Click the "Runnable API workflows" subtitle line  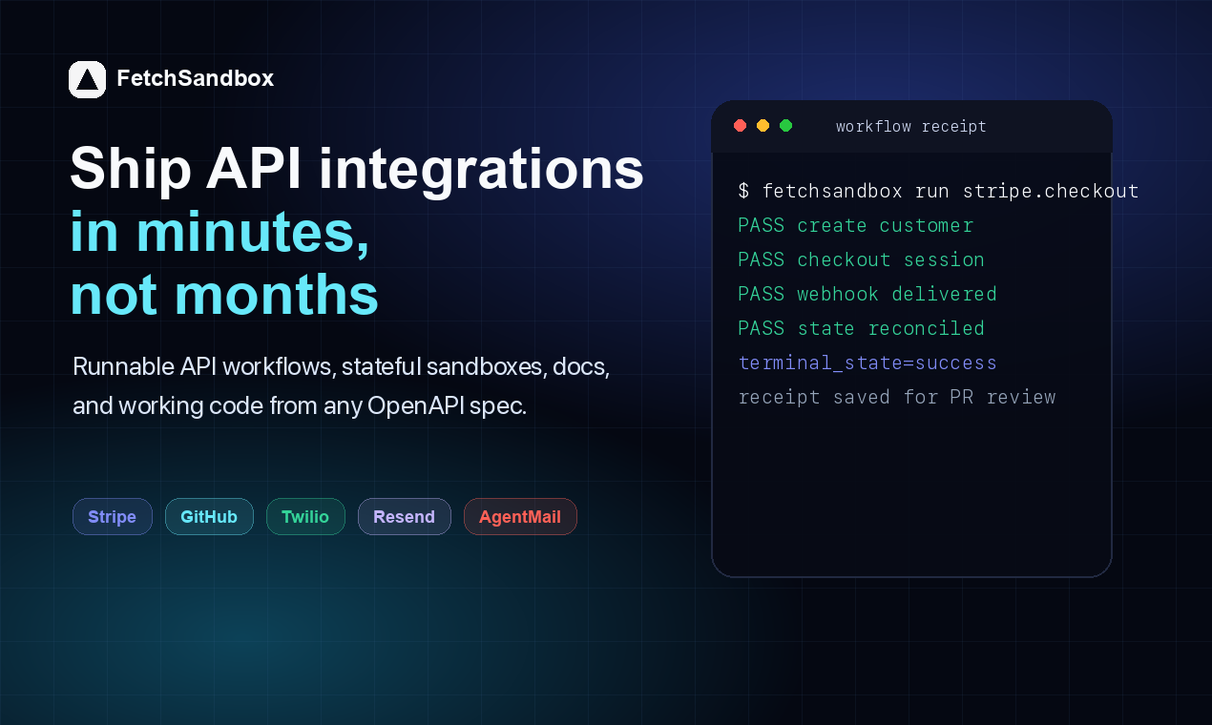pos(341,366)
